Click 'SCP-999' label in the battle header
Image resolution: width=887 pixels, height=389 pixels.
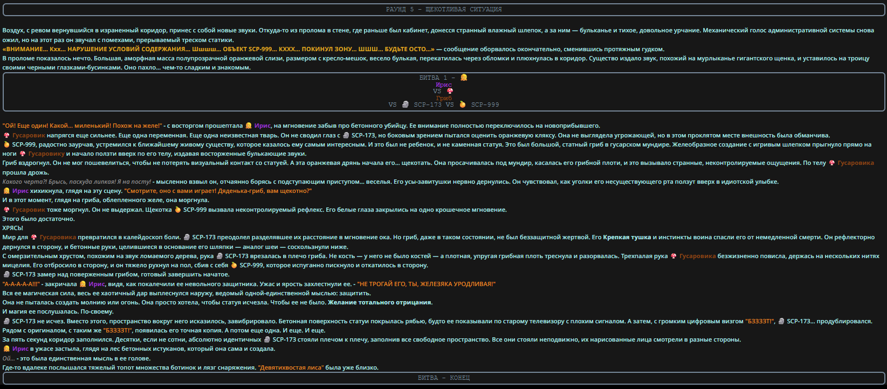[485, 105]
